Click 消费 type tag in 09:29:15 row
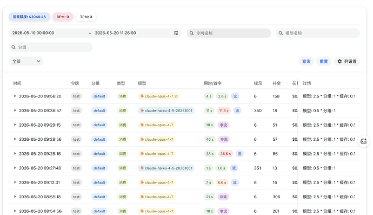The width and height of the screenshot is (373, 215). (x=123, y=125)
